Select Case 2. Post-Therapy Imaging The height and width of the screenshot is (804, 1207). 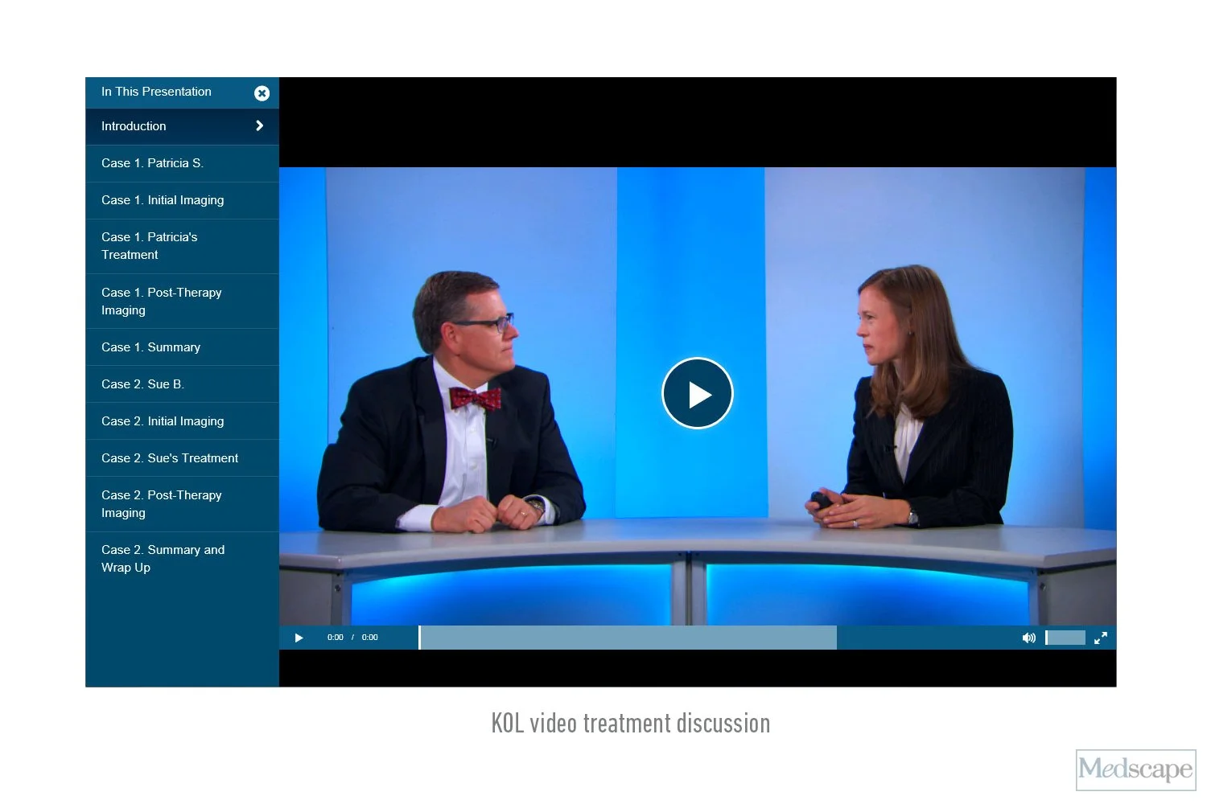[x=182, y=504]
